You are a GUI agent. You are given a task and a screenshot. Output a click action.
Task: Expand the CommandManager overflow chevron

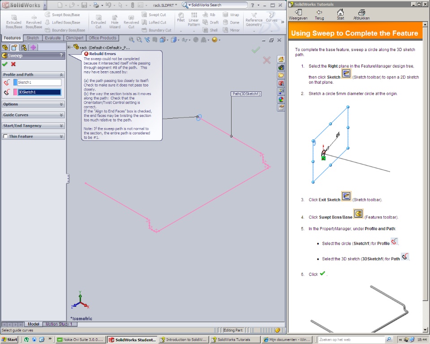[283, 22]
